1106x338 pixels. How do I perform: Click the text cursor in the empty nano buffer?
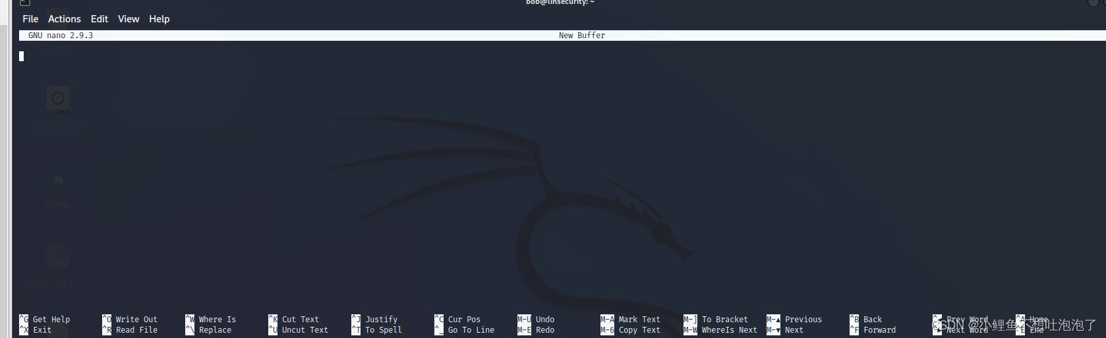point(22,57)
